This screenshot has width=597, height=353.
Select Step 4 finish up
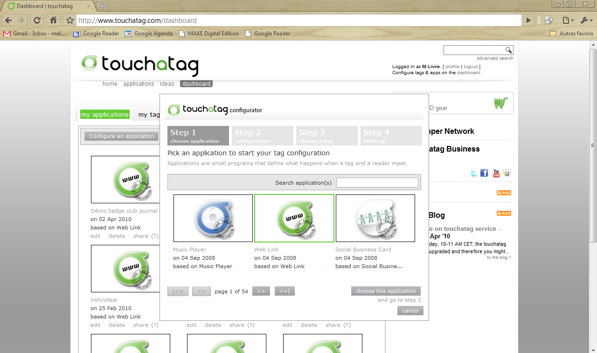[x=391, y=136]
